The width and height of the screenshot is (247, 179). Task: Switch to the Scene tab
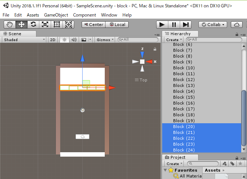pyautogui.click(x=18, y=34)
